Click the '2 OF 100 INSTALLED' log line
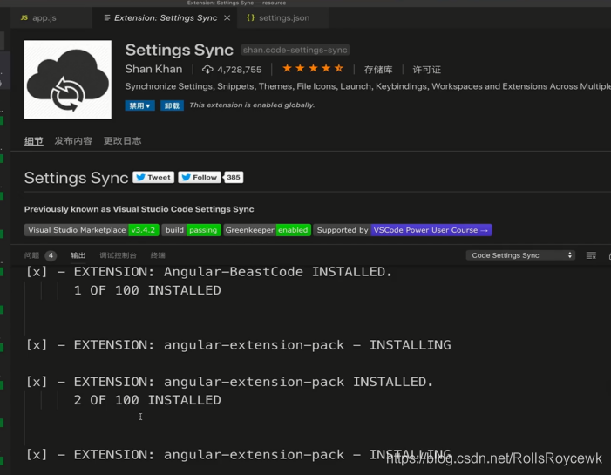 click(x=147, y=400)
